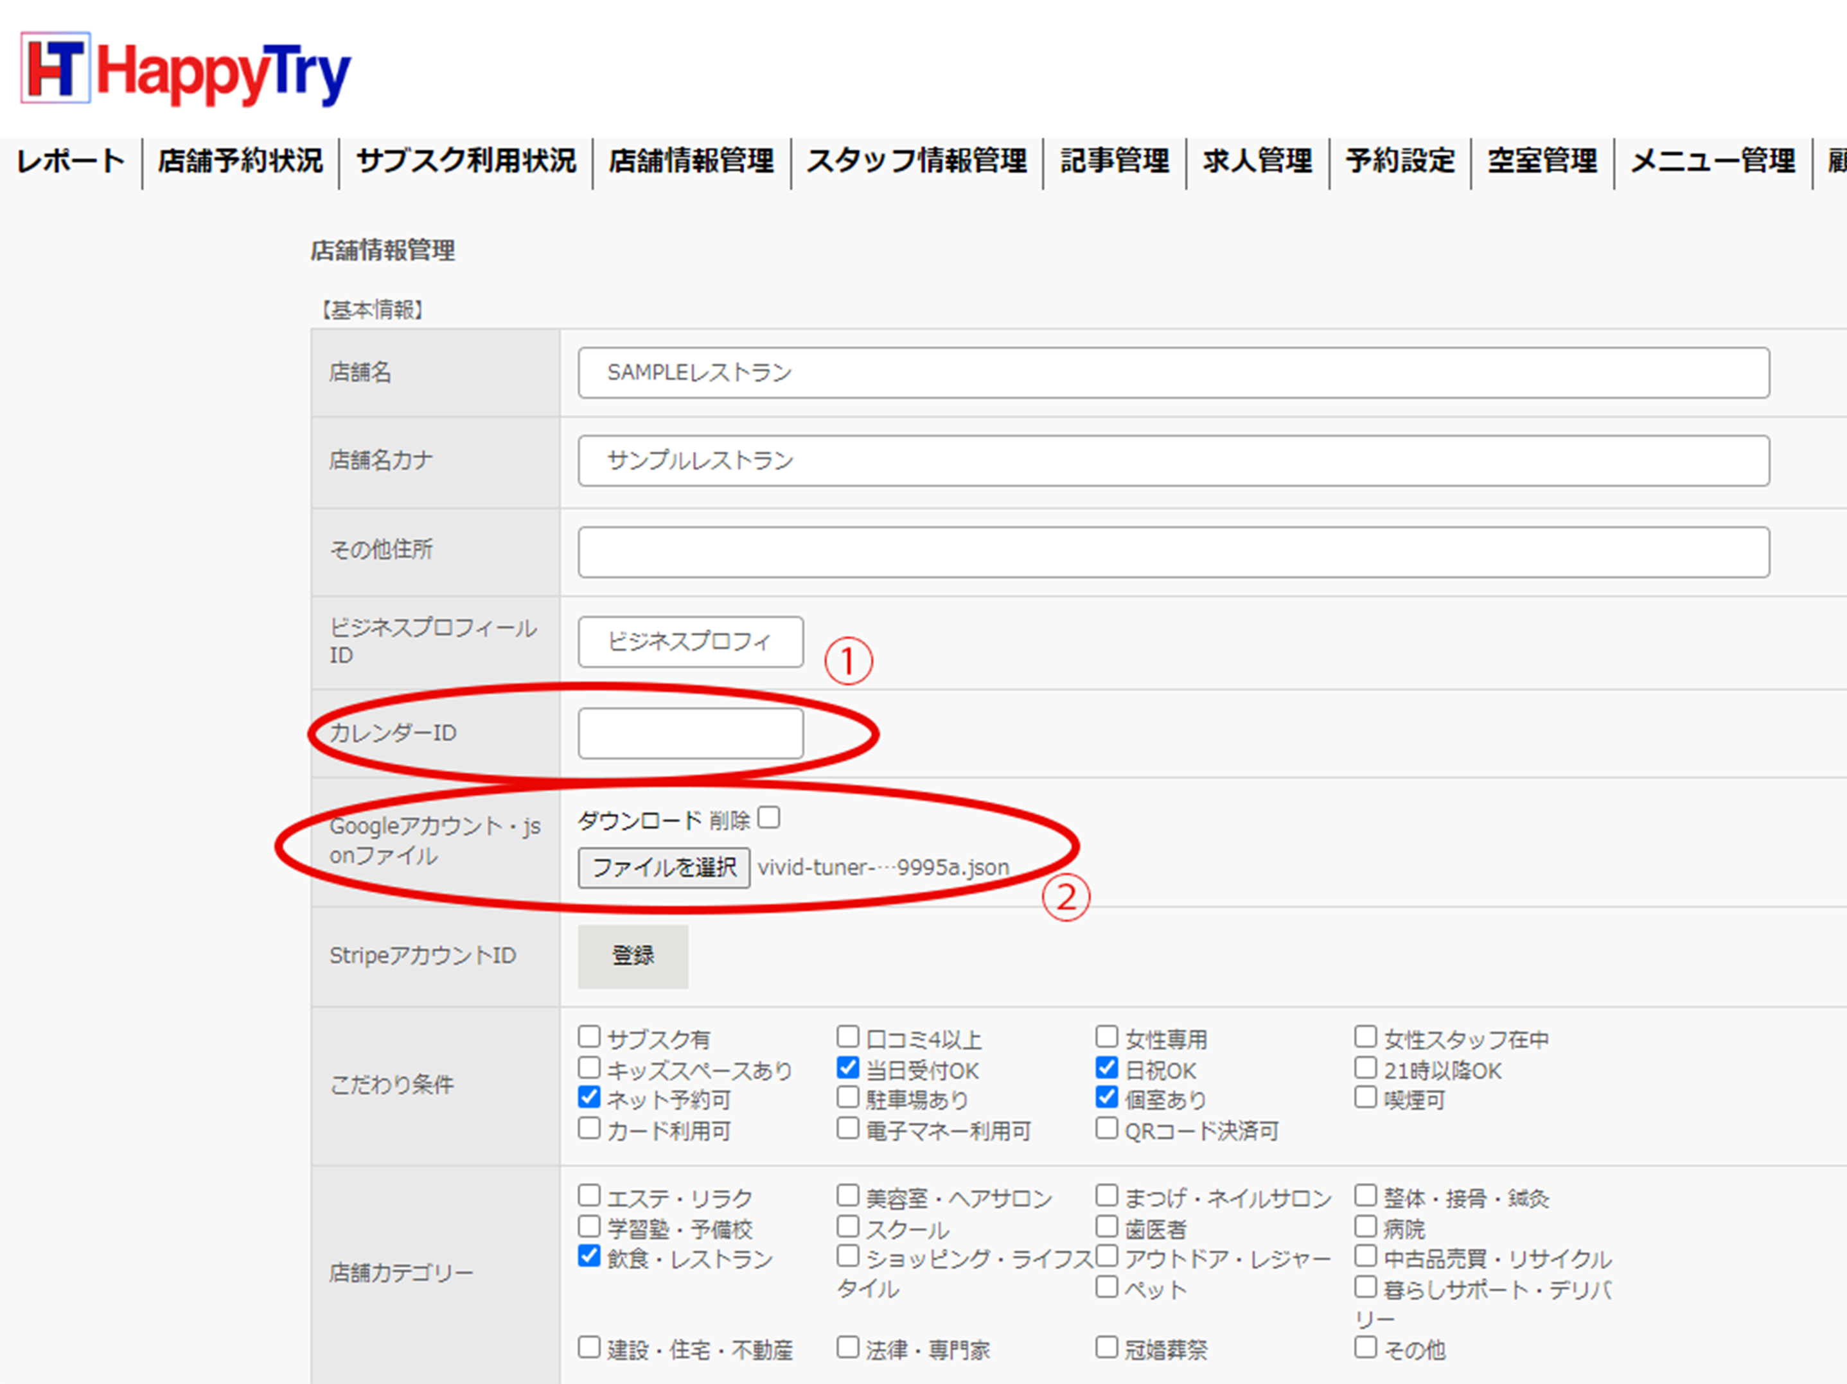The width and height of the screenshot is (1847, 1384).
Task: Uncheck 飲食・レストラン category
Action: pyautogui.click(x=590, y=1256)
